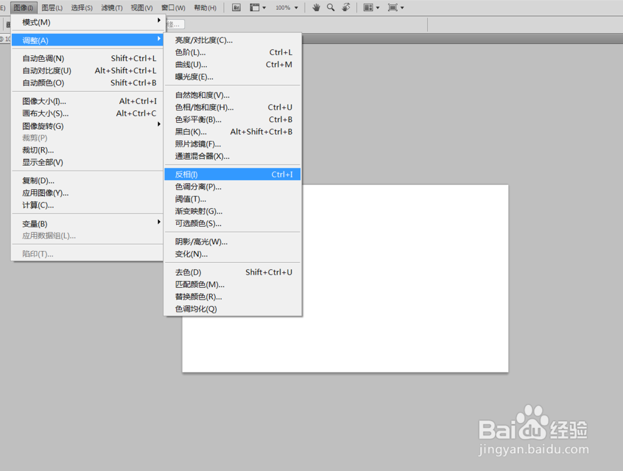The height and width of the screenshot is (471, 623).
Task: Open the 图像(I) menu
Action: coord(24,7)
